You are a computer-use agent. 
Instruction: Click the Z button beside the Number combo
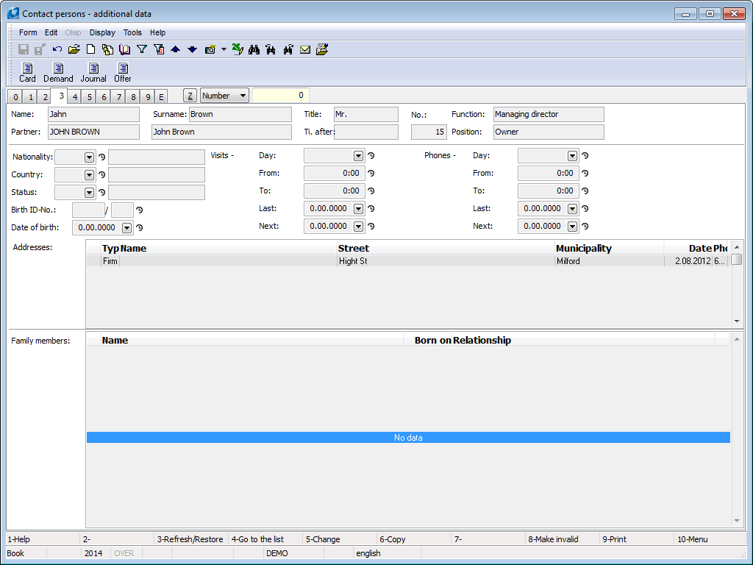(190, 96)
